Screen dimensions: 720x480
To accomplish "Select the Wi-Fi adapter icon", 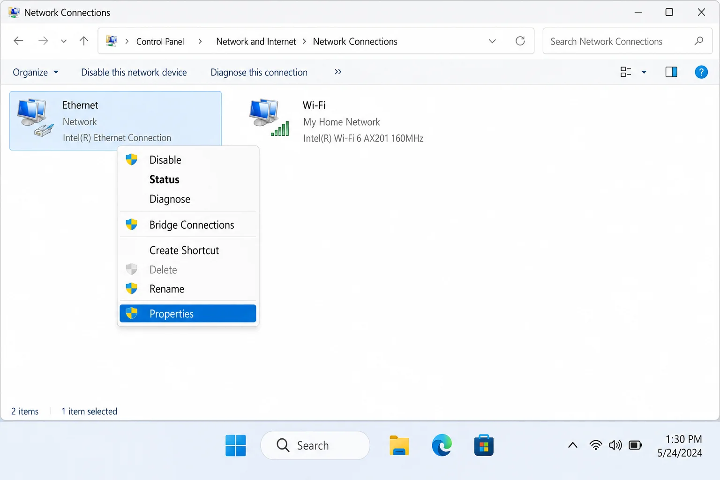I will tap(270, 118).
